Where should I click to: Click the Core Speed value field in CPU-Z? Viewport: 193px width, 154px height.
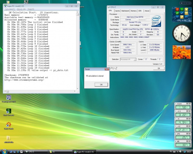127,45
